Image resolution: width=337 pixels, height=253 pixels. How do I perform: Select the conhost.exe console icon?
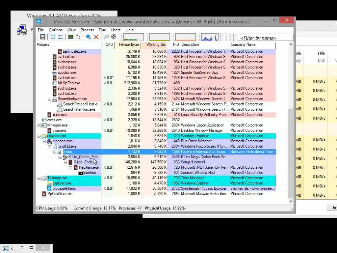tap(81, 173)
